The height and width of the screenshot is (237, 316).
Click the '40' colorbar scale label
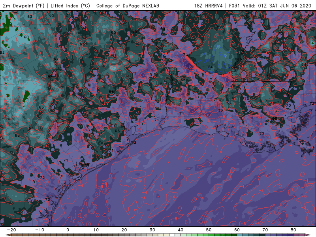[x=181, y=230]
